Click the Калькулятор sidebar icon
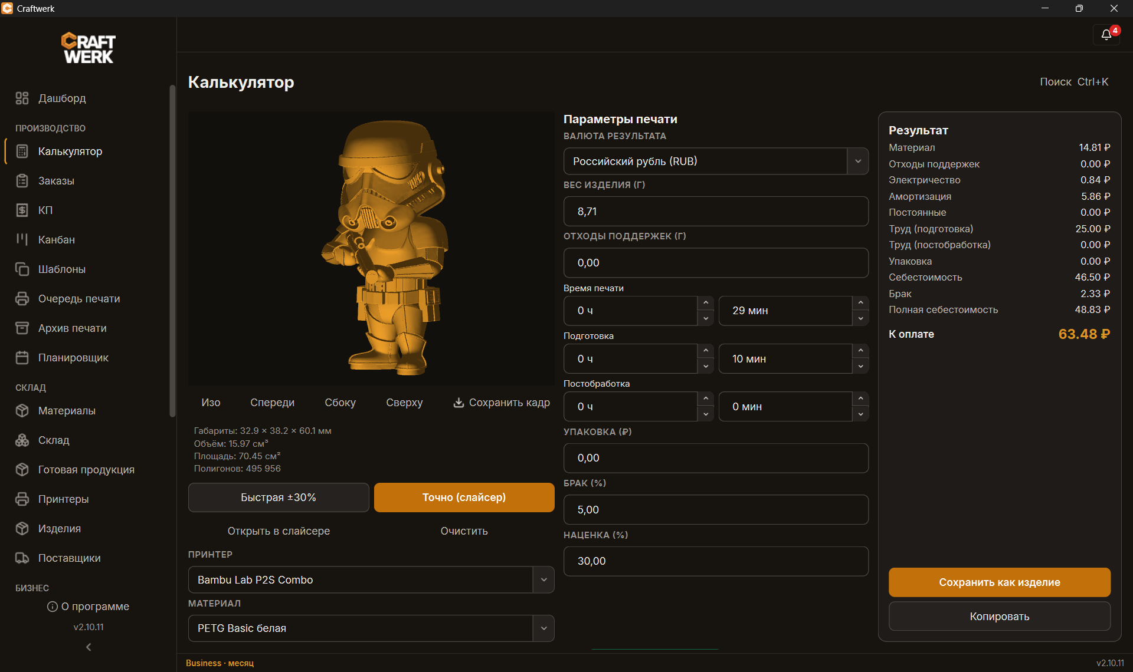The width and height of the screenshot is (1133, 672). coord(22,151)
